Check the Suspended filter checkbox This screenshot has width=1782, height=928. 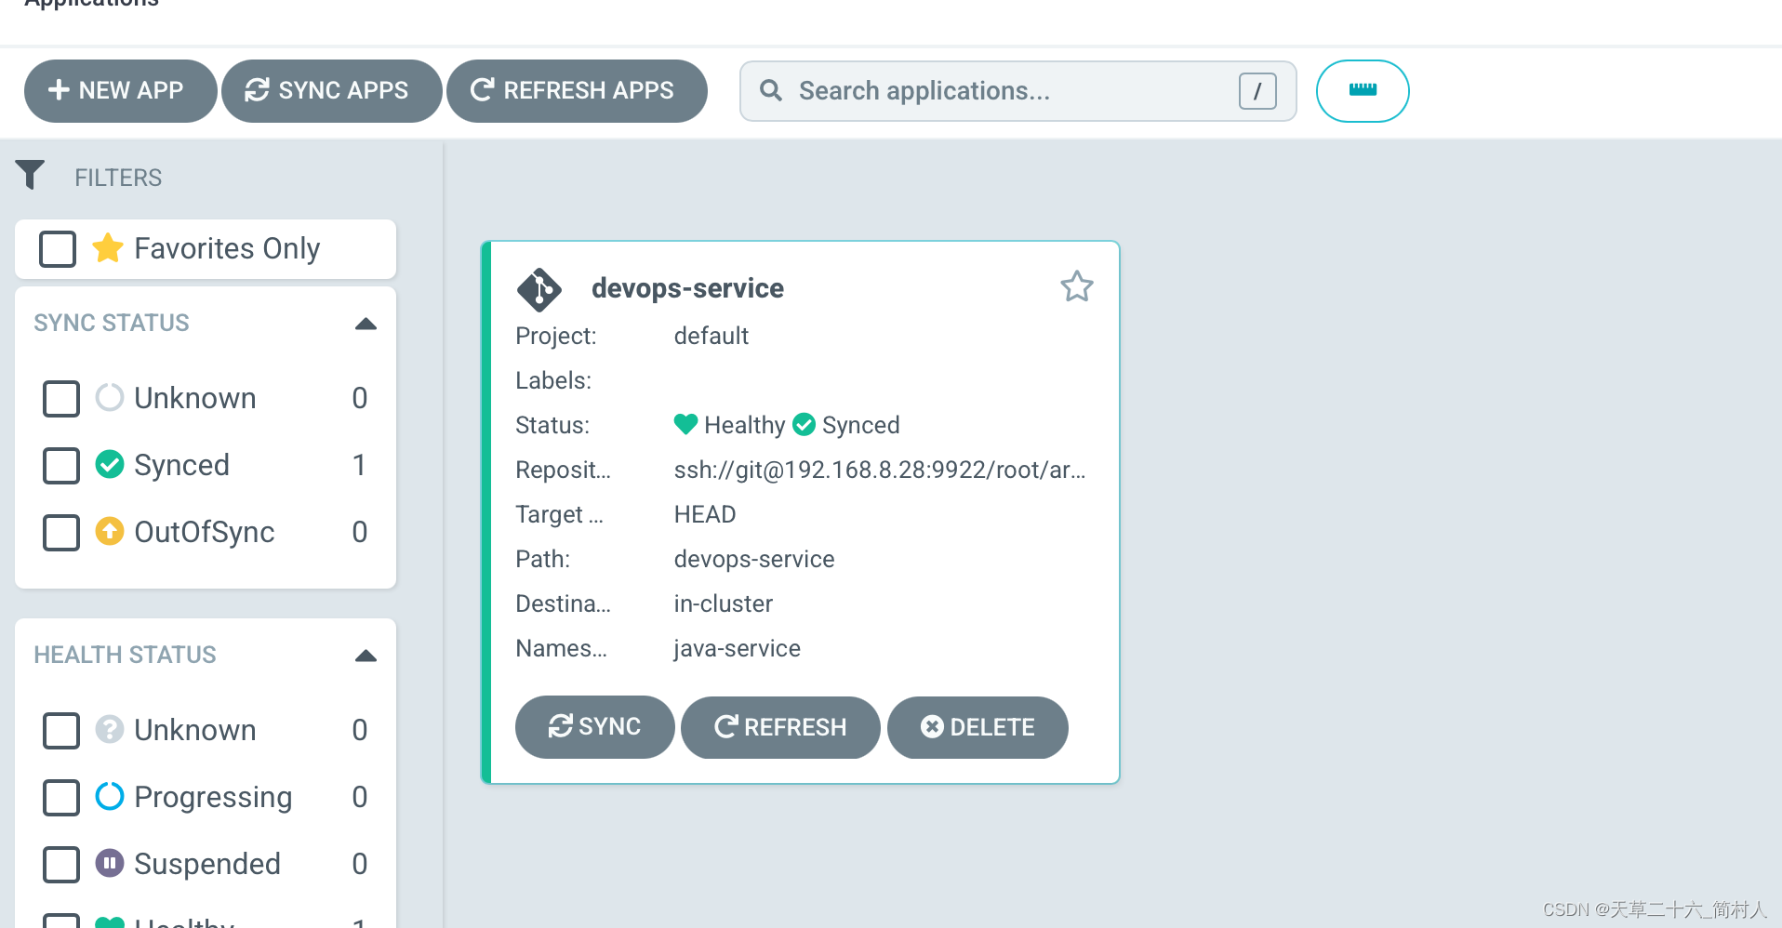coord(61,864)
